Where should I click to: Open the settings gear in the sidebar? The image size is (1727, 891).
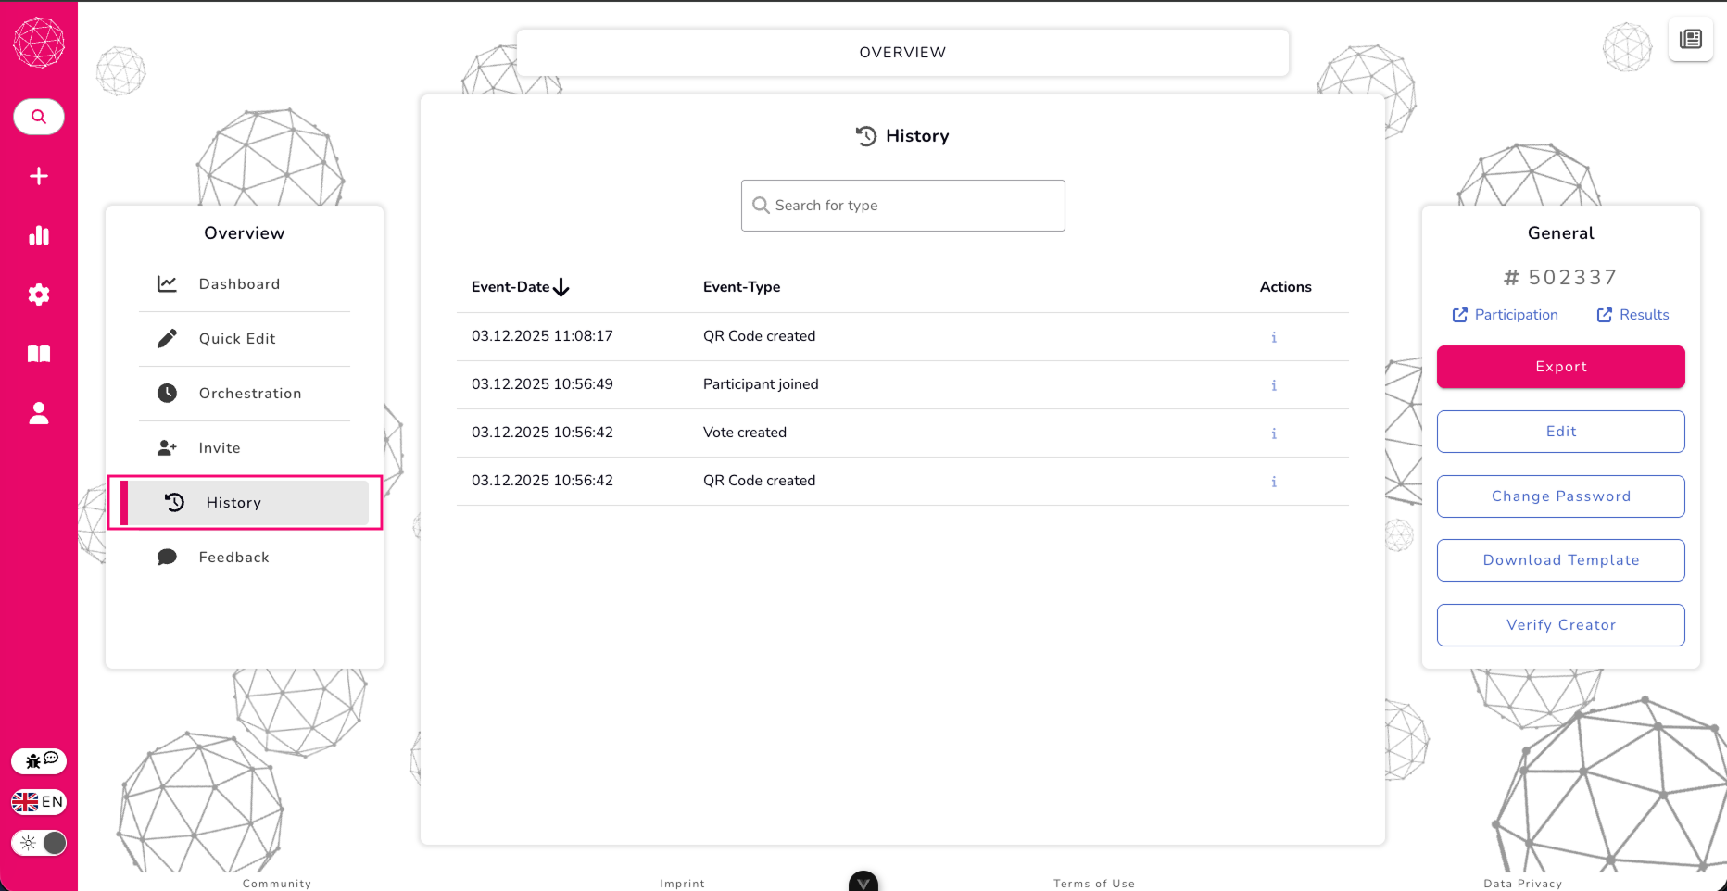click(x=39, y=295)
